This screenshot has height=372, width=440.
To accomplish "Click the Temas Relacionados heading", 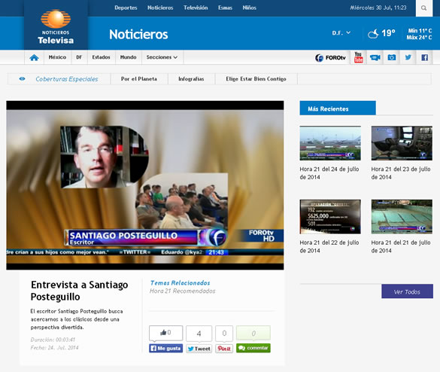I will (x=180, y=283).
